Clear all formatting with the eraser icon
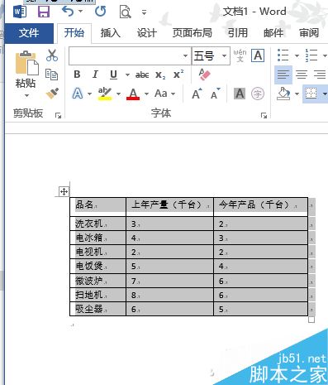328x385 pixels. 204,75
